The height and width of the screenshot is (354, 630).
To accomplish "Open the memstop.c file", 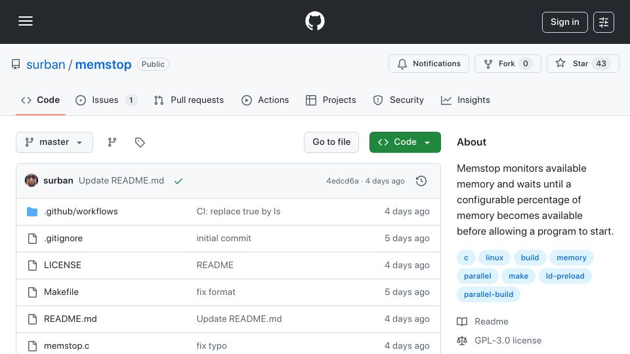I will pos(67,346).
